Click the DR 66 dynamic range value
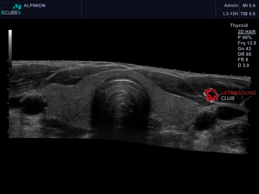This screenshot has height=194, width=259. (x=244, y=54)
